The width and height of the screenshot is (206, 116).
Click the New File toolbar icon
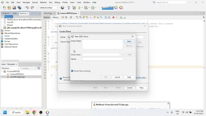coord(4,8)
